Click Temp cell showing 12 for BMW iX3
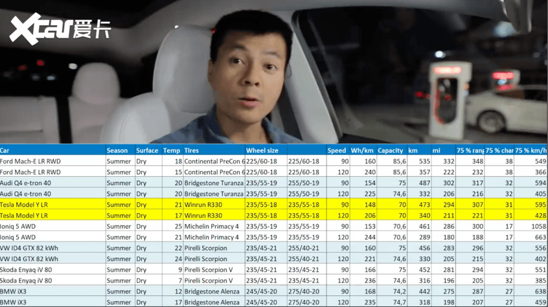 (x=179, y=291)
